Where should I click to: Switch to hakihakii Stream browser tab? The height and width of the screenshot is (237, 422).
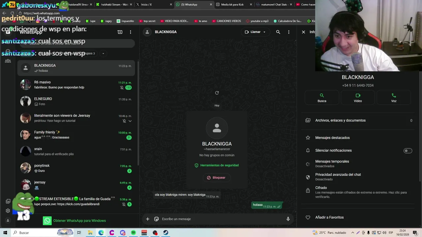(114, 5)
